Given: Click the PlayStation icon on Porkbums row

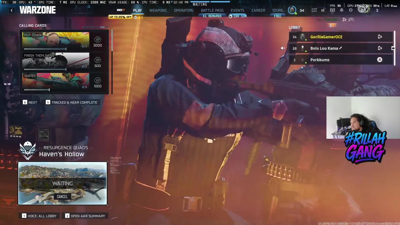Looking at the screenshot, I should 380,60.
